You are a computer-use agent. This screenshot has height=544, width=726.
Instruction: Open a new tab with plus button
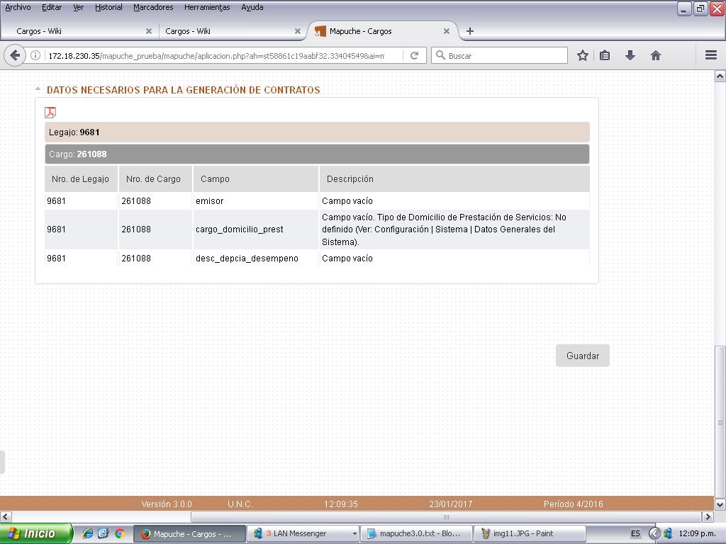469,31
